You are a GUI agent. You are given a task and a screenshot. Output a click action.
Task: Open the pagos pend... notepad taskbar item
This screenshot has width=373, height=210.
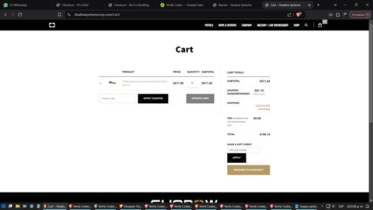(307, 206)
